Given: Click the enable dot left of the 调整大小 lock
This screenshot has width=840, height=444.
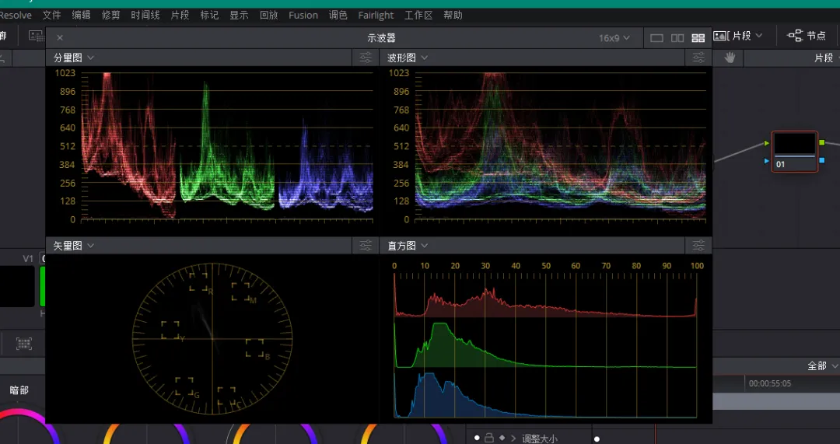Looking at the screenshot, I should [x=477, y=438].
